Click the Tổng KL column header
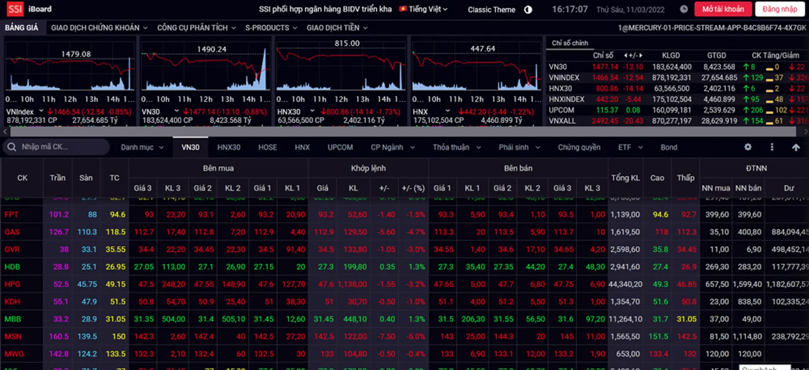 coord(626,178)
